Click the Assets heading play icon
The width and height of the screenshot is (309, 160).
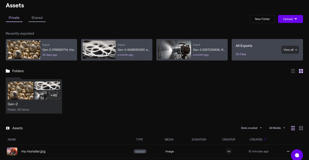tap(8, 128)
